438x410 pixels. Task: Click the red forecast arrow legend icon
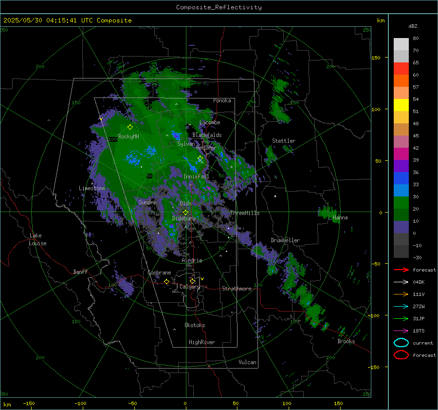[x=401, y=270]
